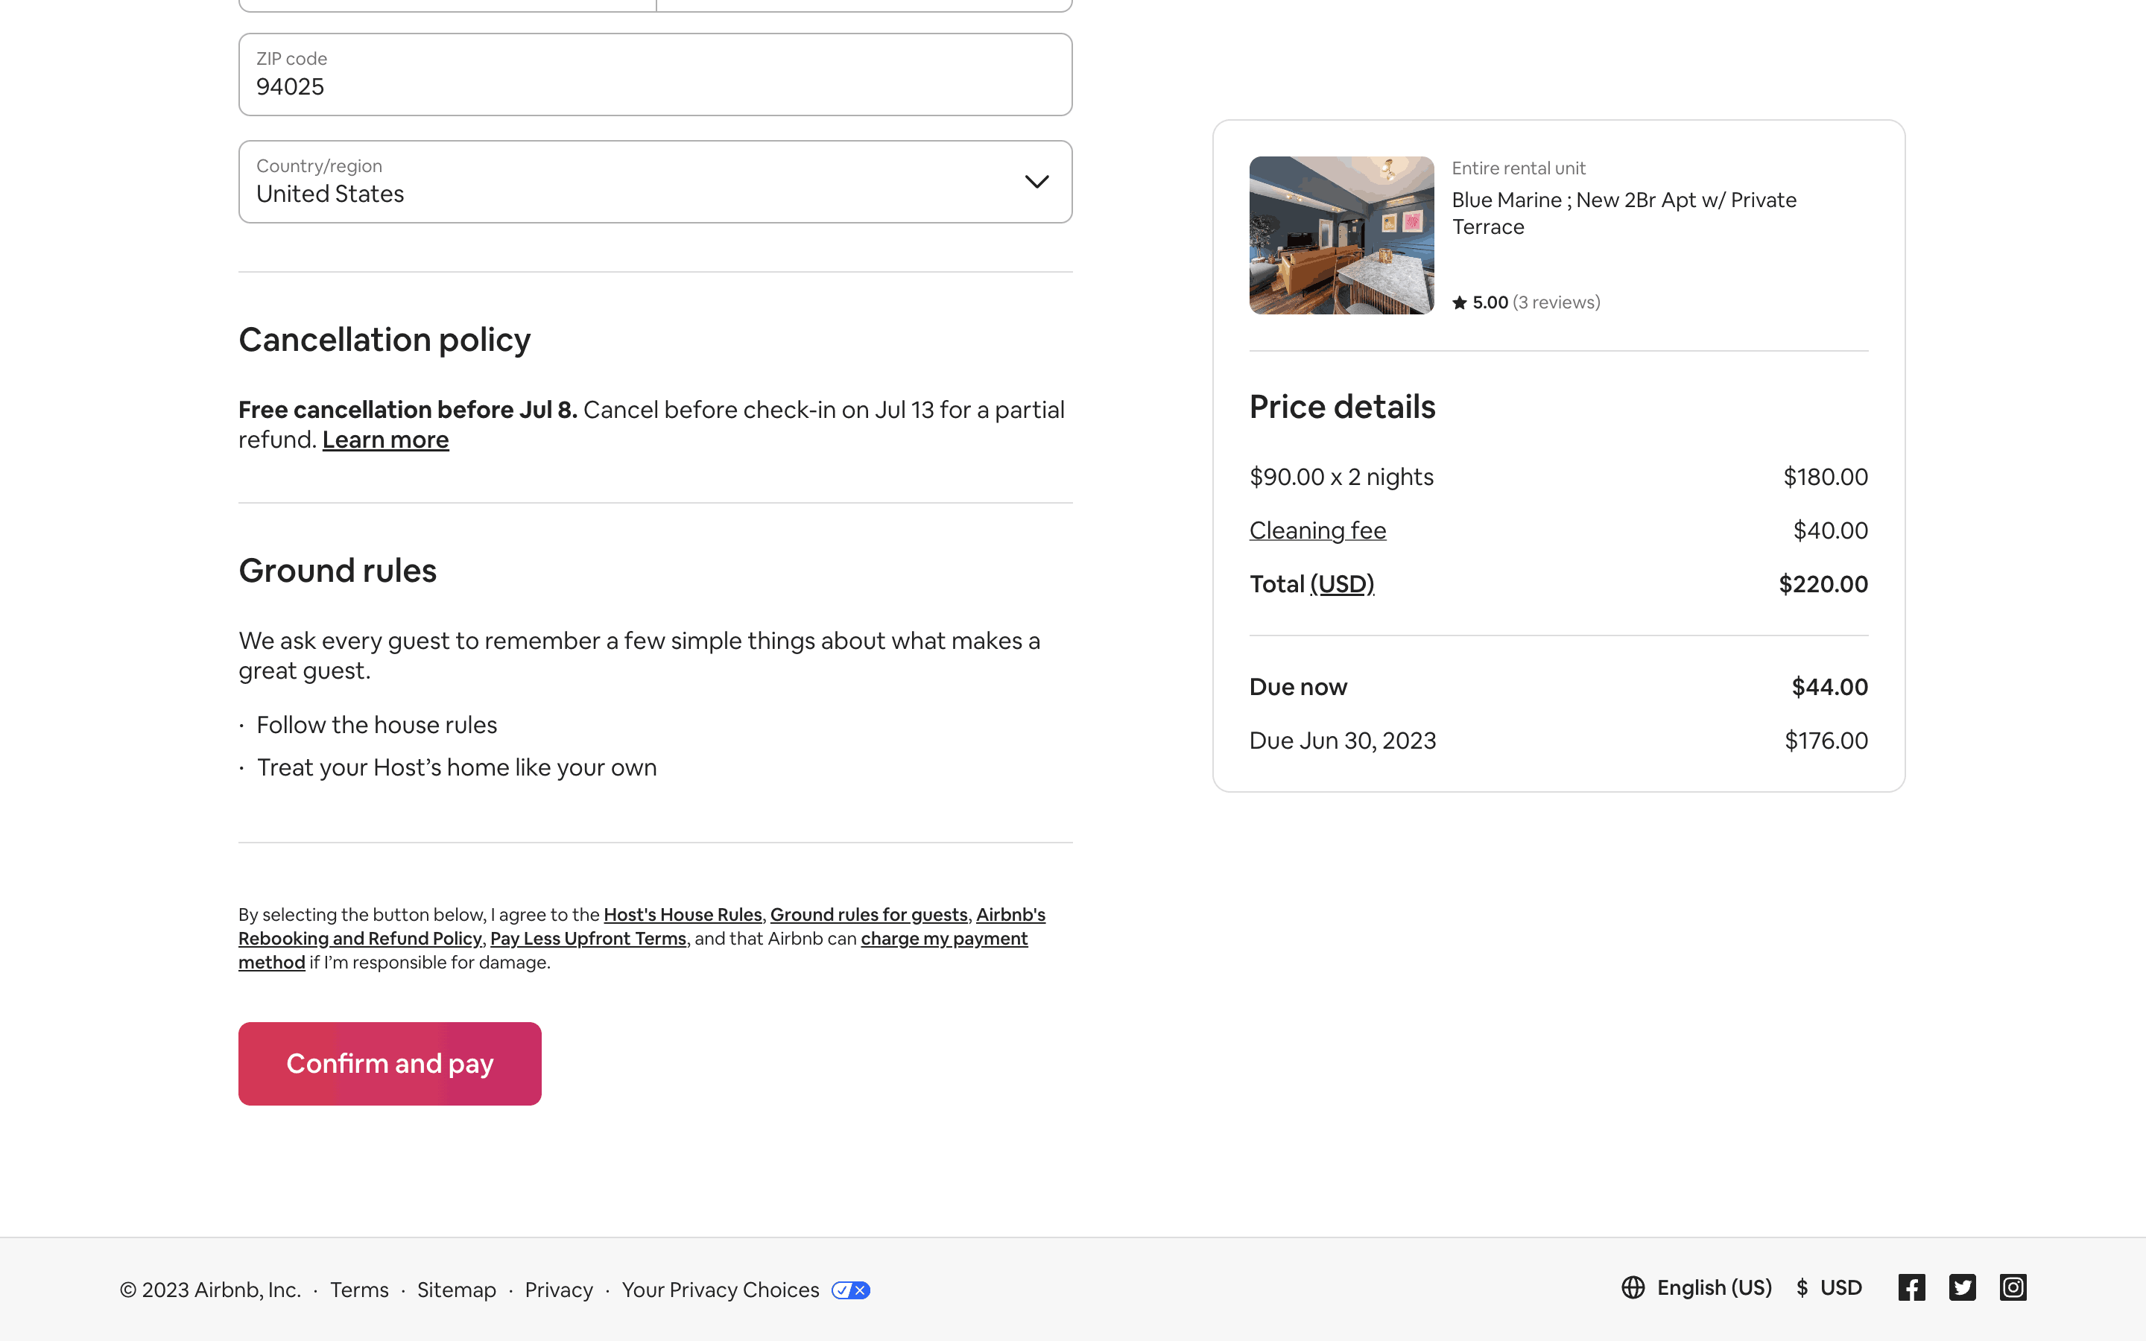
Task: Open the Terms footer link
Action: 359,1290
